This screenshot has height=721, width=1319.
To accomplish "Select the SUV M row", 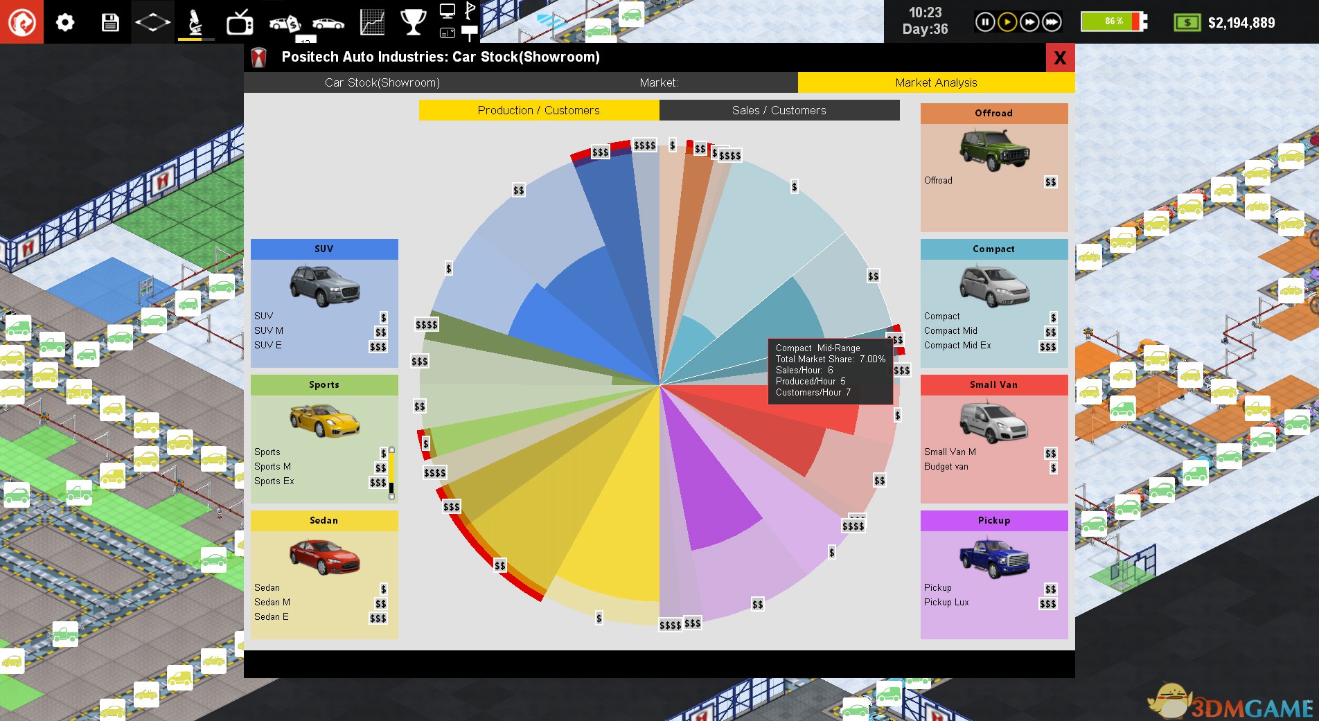I will click(320, 331).
